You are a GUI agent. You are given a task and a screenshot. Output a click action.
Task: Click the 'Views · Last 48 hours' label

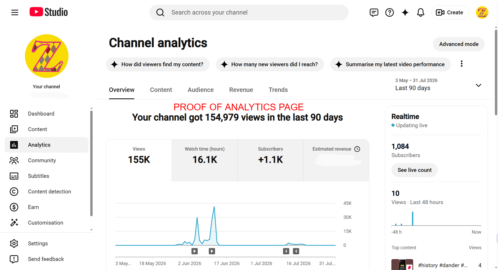pyautogui.click(x=417, y=202)
